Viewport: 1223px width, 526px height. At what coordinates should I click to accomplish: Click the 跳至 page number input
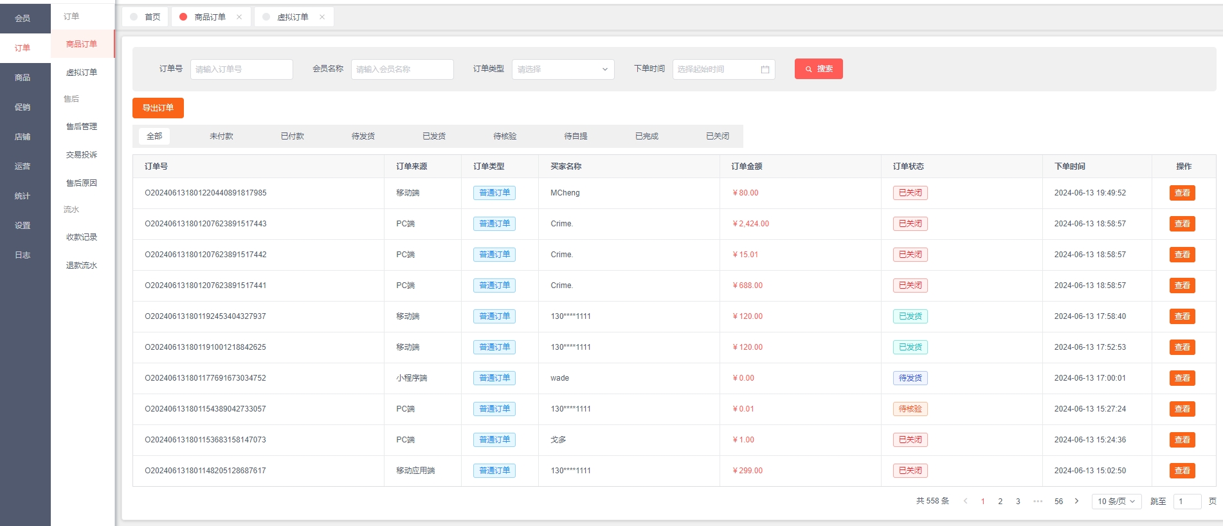tap(1187, 502)
